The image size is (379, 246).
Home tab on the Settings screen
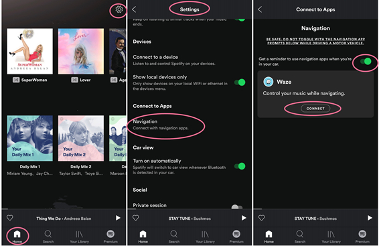click(143, 237)
